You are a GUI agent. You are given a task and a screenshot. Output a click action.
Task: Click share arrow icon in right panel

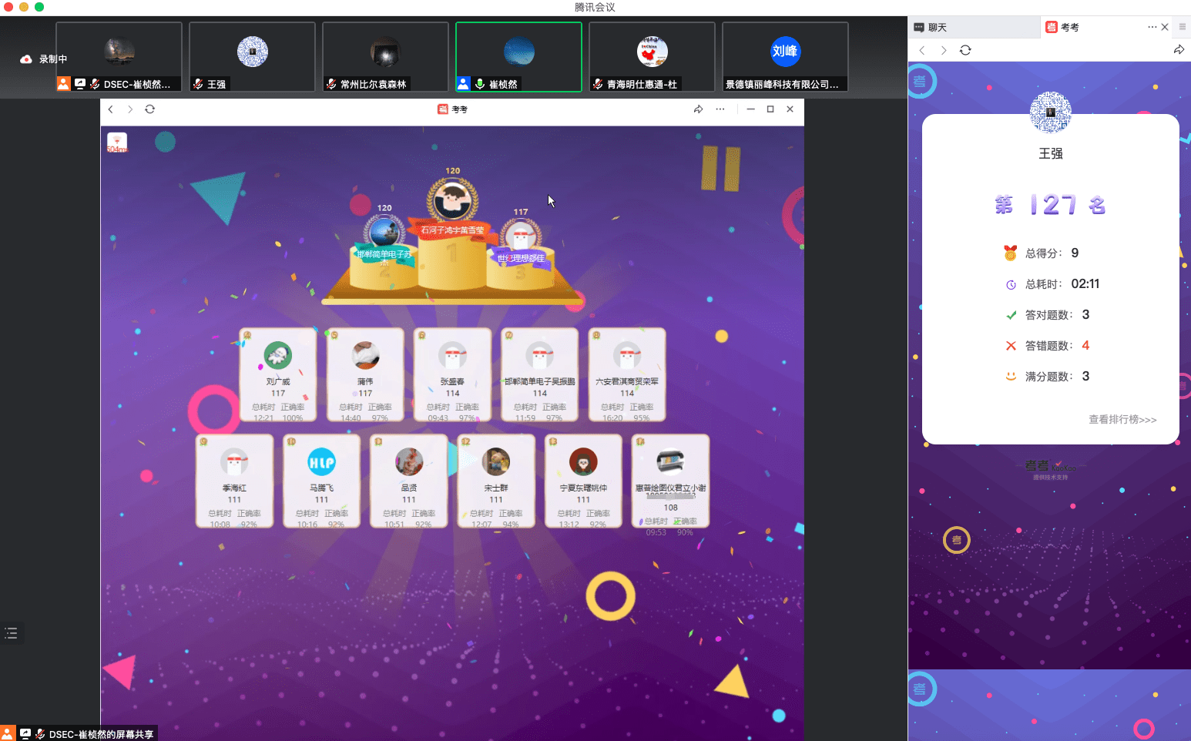click(1179, 50)
